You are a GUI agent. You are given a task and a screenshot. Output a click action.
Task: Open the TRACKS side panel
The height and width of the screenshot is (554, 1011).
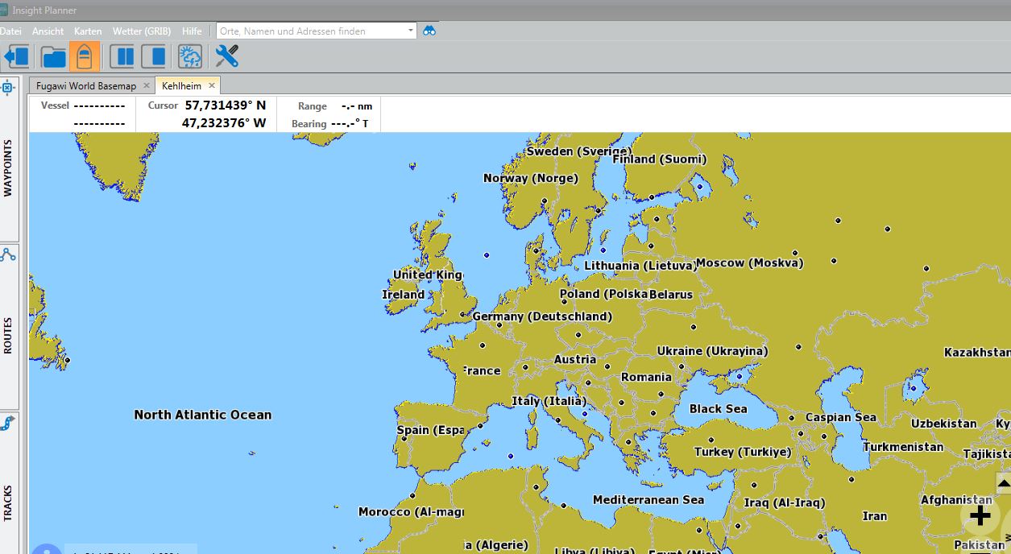click(x=8, y=499)
